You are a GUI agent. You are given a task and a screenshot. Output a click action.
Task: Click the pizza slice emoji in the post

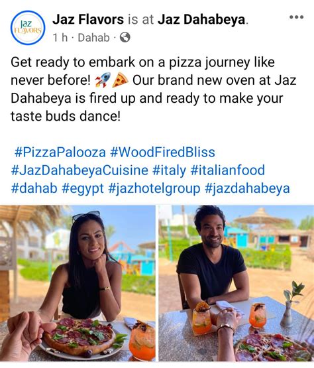[120, 80]
